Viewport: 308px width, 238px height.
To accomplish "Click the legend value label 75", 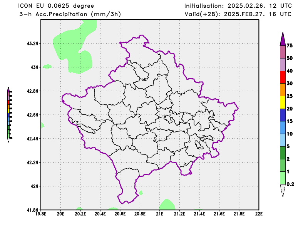I will 290,46.
